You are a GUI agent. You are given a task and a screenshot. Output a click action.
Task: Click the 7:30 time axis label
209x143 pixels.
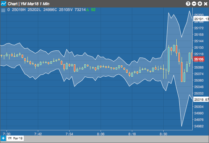7,134
